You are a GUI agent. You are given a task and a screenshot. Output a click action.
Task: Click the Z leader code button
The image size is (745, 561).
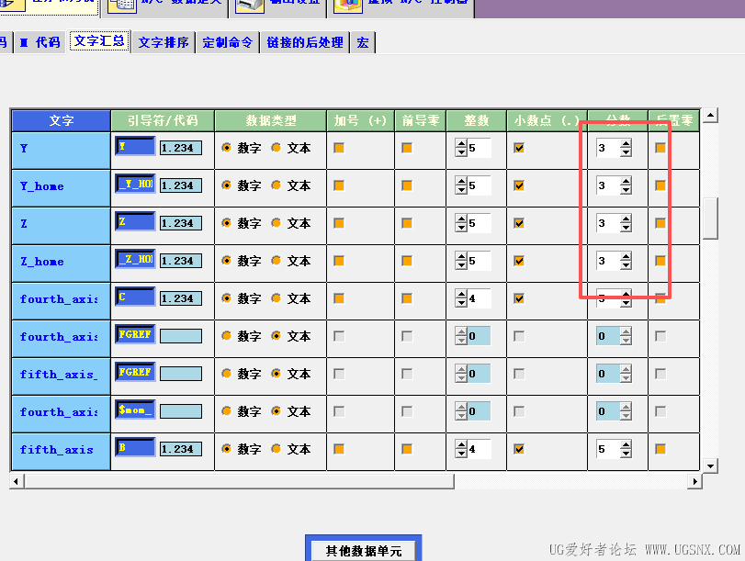[135, 221]
